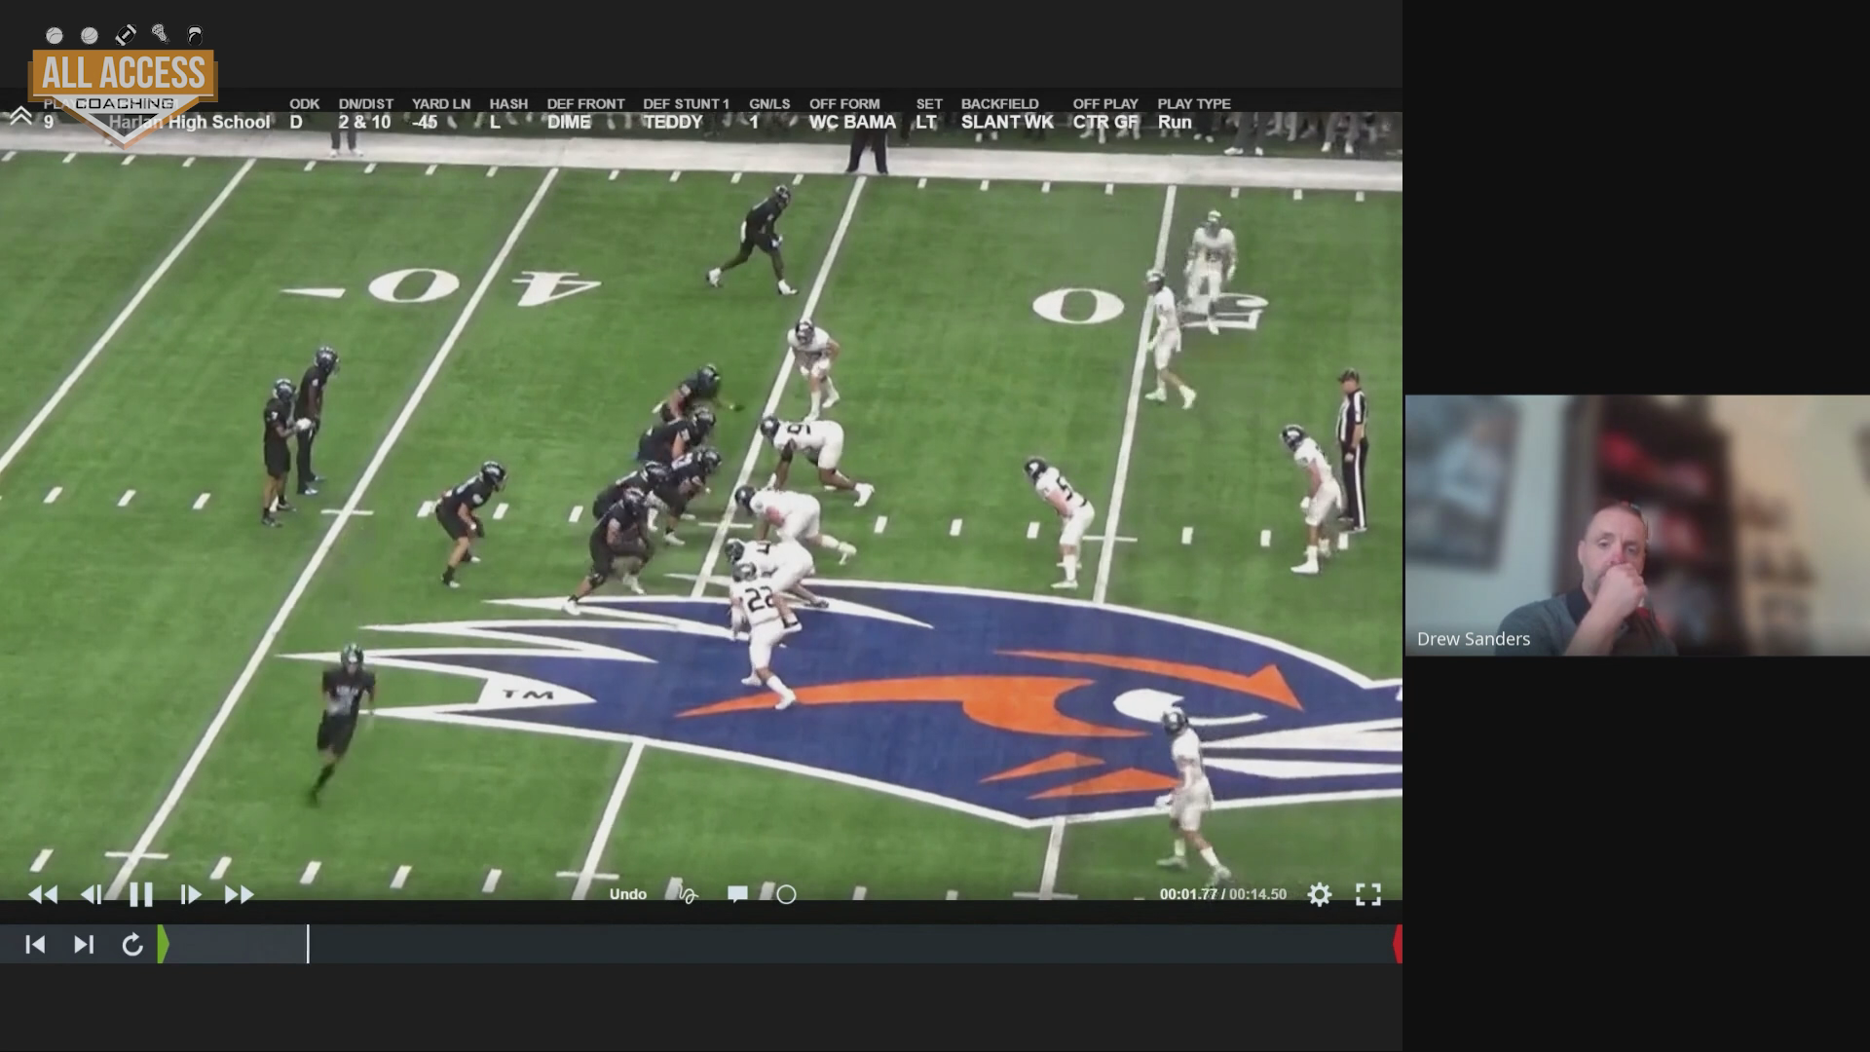This screenshot has height=1052, width=1870.
Task: Click the GN/LS column header
Action: point(769,103)
